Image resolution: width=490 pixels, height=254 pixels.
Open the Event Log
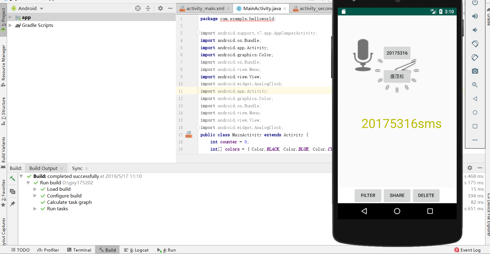[x=467, y=250]
